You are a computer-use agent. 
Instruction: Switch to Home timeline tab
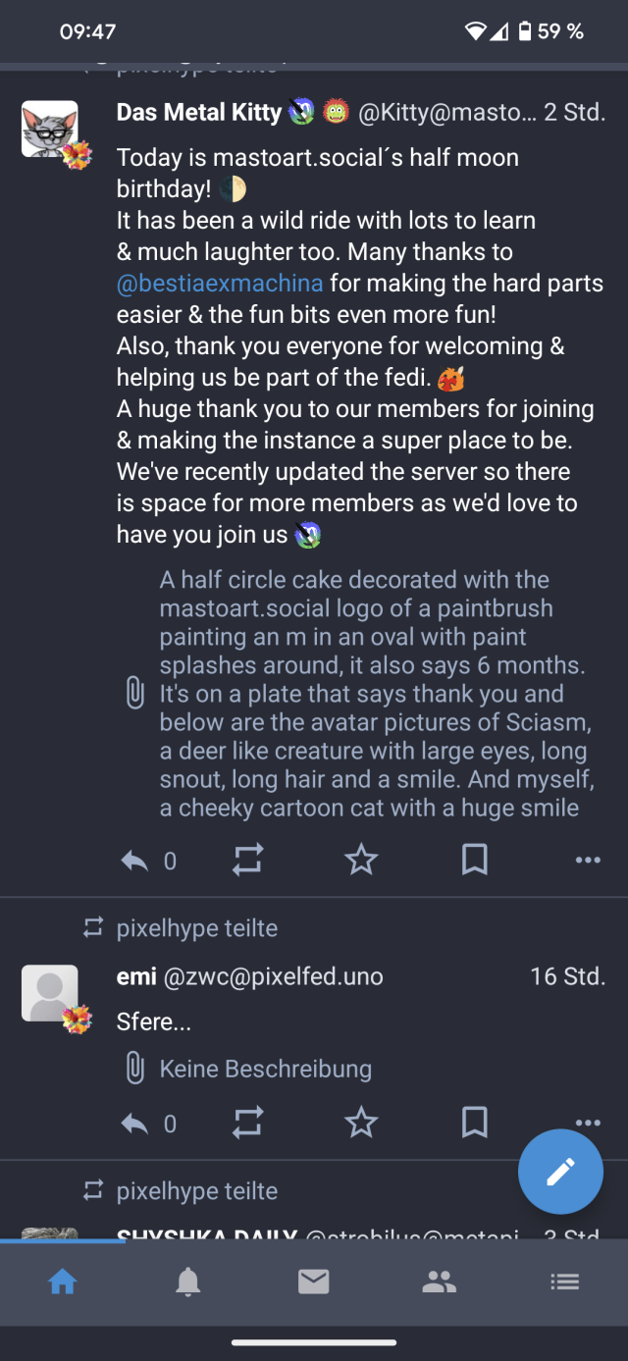(x=63, y=1282)
